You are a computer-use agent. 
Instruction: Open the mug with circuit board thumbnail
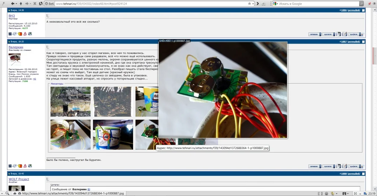coord(71,135)
